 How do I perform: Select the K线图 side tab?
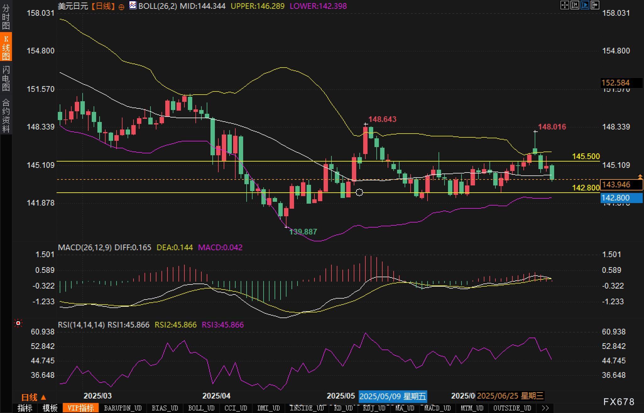click(x=6, y=47)
